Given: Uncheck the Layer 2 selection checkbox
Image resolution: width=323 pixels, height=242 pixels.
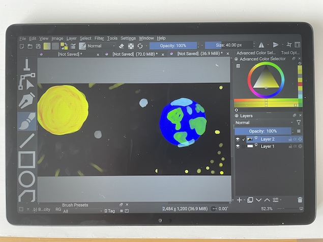Looking at the screenshot, I should click(244, 139).
